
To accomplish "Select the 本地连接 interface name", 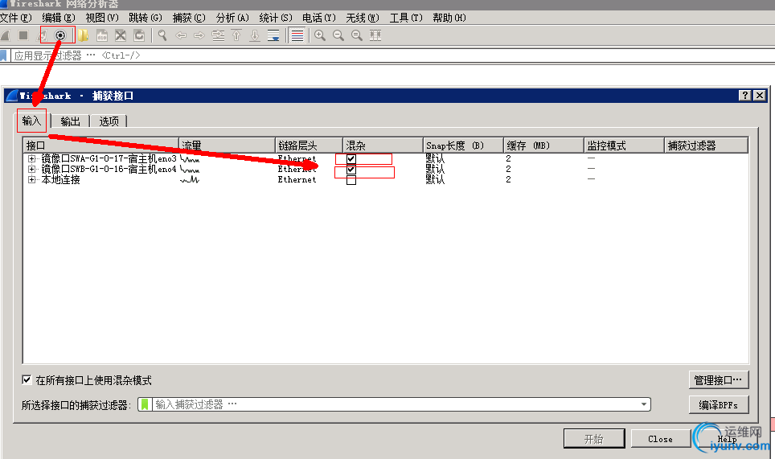I will point(60,179).
